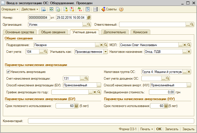Open the Действия dropdown menu

pyautogui.click(x=30, y=9)
